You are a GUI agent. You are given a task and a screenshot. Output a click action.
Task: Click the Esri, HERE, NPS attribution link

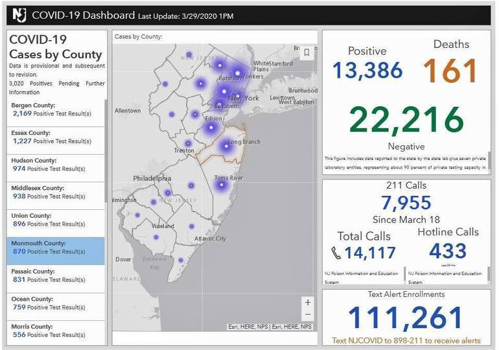coord(270,327)
